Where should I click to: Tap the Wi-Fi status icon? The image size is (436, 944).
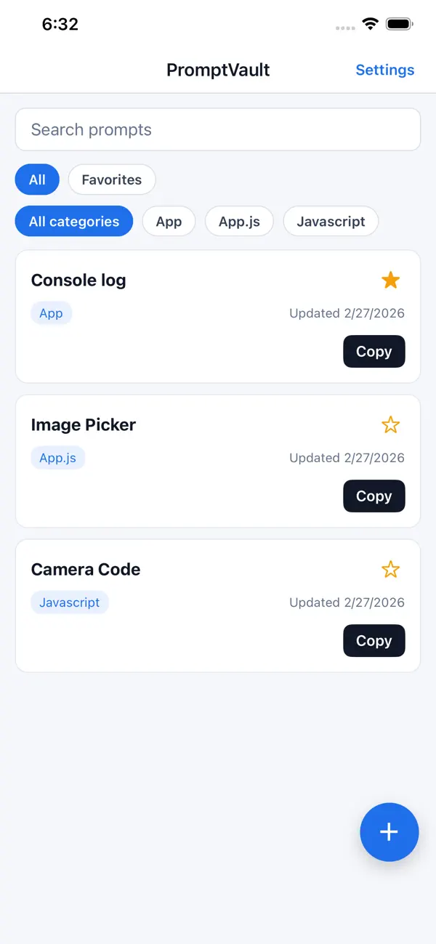click(369, 23)
